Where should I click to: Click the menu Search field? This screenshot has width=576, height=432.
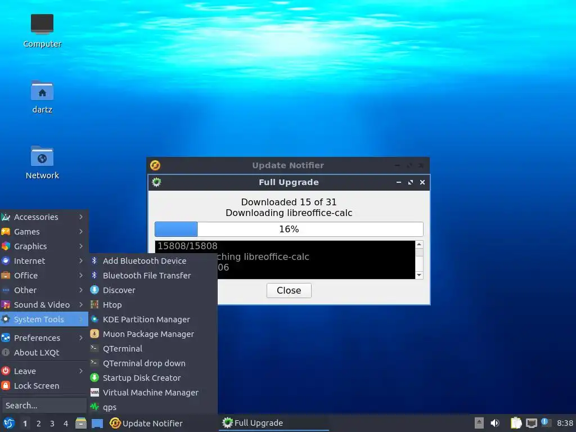point(44,406)
